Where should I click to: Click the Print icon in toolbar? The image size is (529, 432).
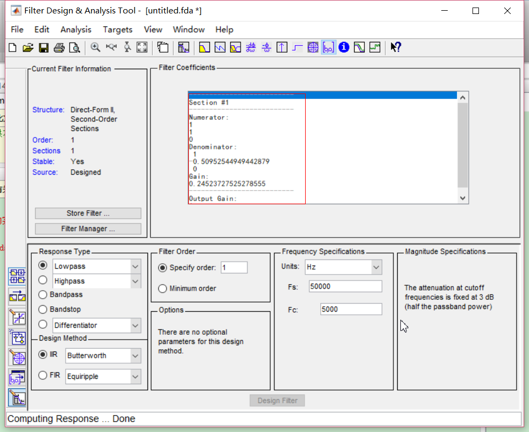(59, 47)
